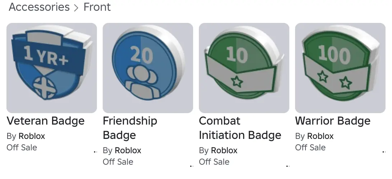Click Off Sale label under Warrior Badge
The height and width of the screenshot is (179, 392).
311,147
